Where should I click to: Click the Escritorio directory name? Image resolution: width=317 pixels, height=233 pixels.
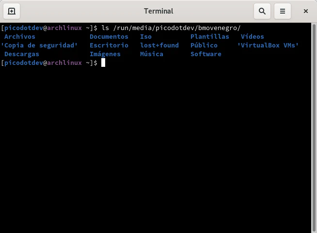(109, 46)
